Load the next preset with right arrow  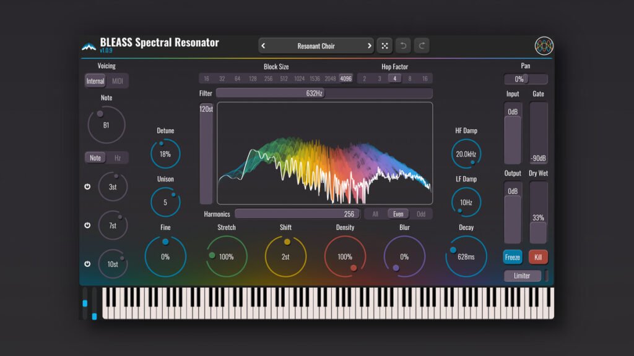coord(369,46)
